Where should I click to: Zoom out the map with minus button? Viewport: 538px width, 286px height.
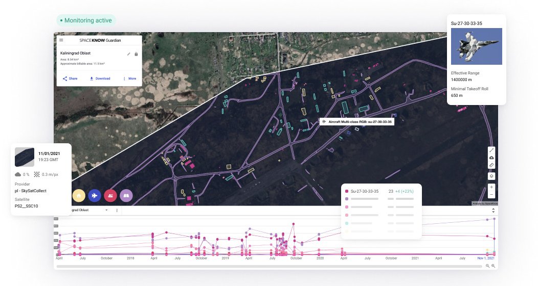[491, 195]
